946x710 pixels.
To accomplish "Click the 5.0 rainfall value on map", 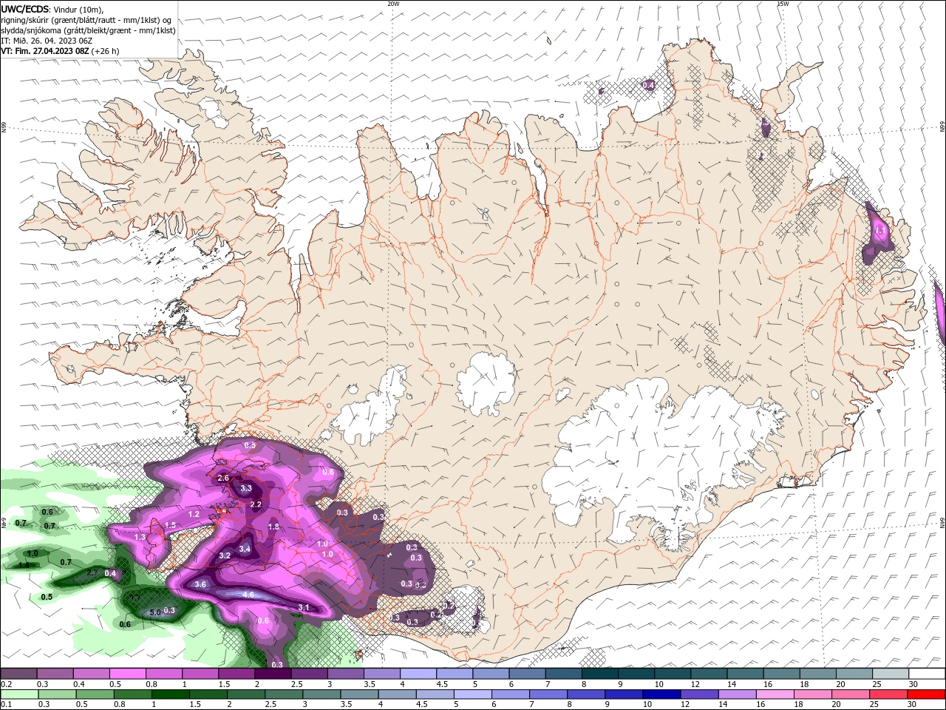I will (155, 612).
